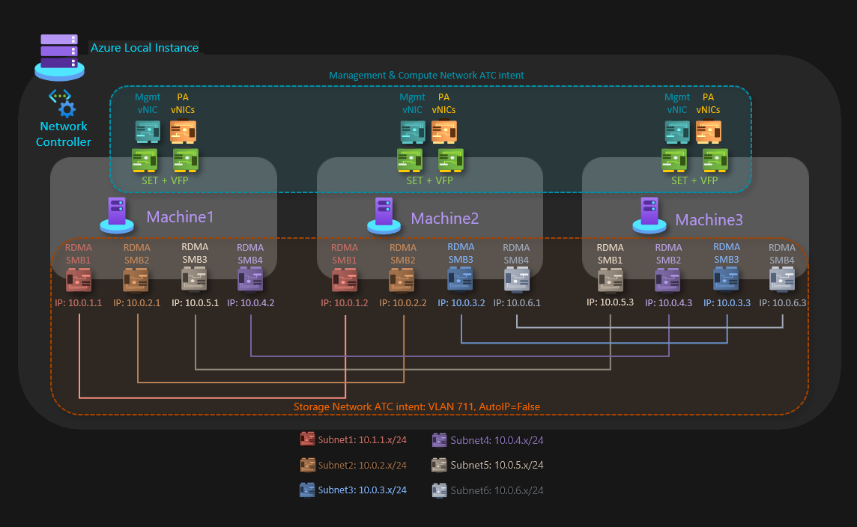Click the IP: 10.0.1.2 text
The image size is (857, 527).
point(345,302)
